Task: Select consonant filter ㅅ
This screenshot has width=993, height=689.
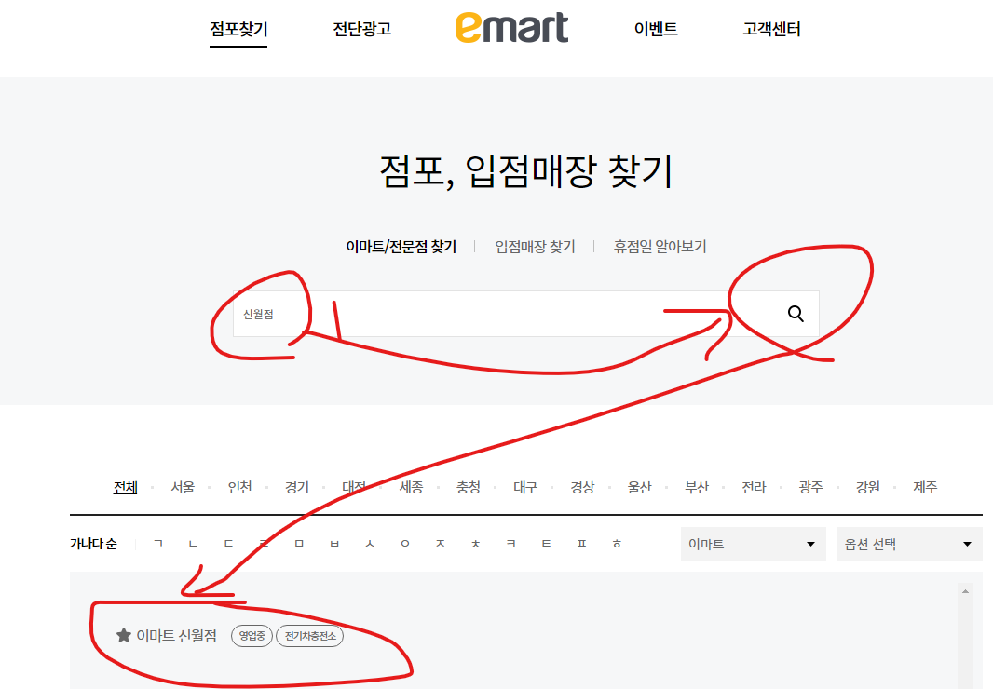Action: (x=370, y=544)
